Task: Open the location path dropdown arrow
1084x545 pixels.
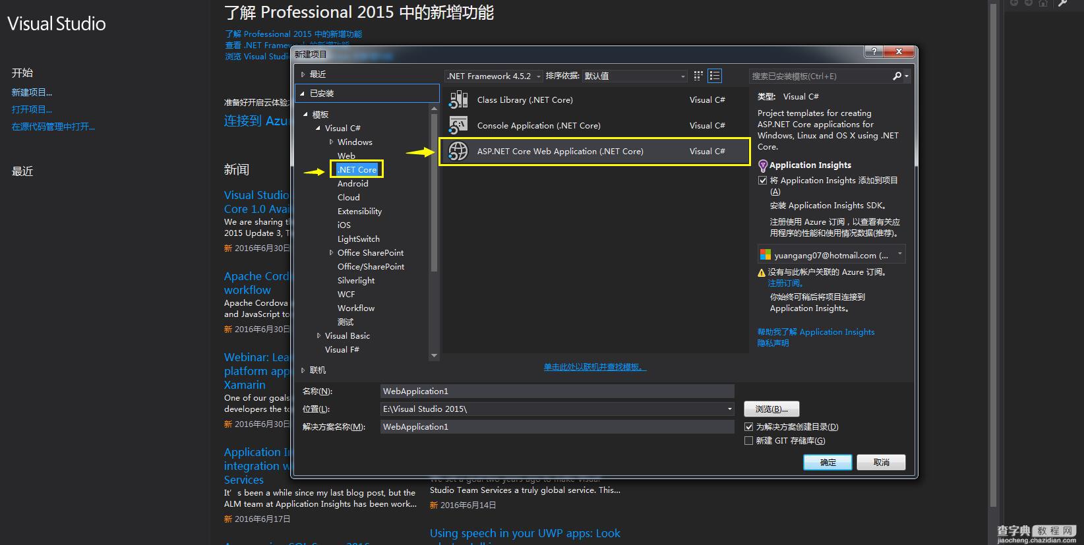Action: [x=729, y=409]
